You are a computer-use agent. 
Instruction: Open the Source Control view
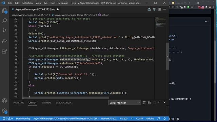coord(4,31)
